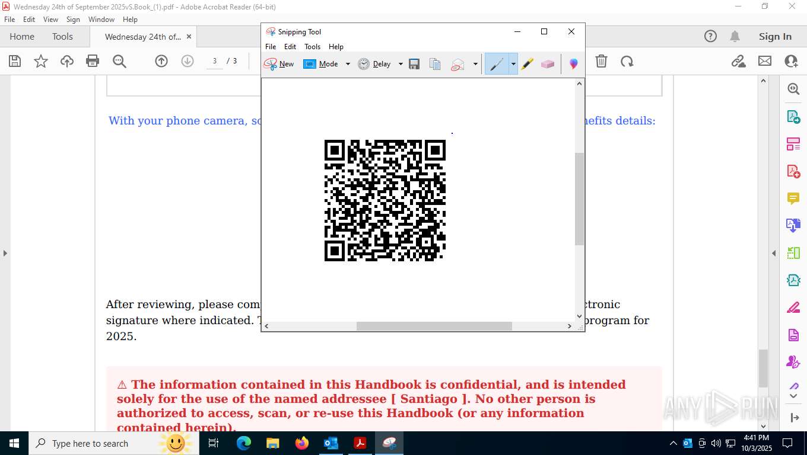The width and height of the screenshot is (807, 455).
Task: Share a link using the chain icon
Action: pos(738,61)
